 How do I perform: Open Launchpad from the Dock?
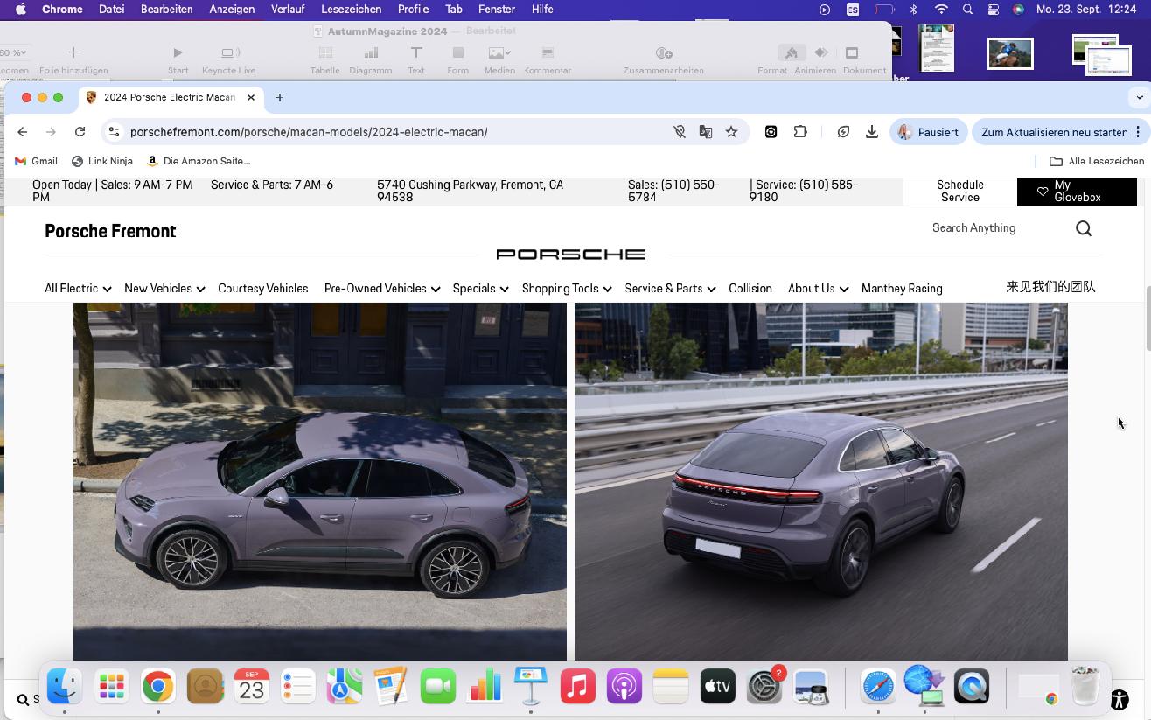pos(111,687)
